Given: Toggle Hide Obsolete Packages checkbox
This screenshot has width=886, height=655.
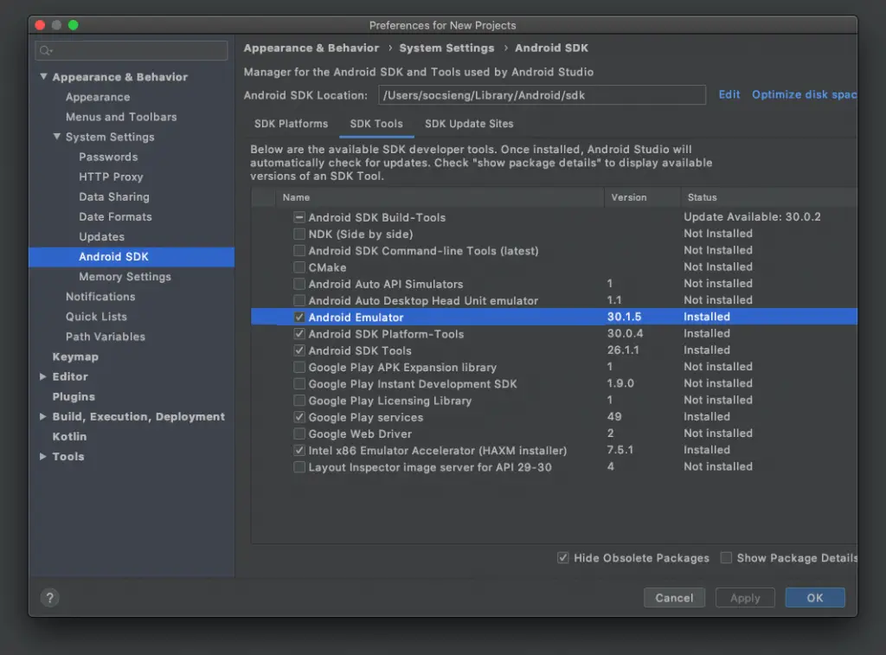Looking at the screenshot, I should (x=562, y=558).
